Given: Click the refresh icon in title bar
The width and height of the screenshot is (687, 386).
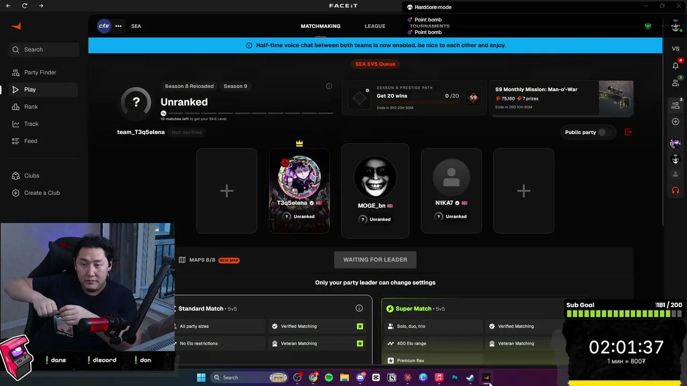Looking at the screenshot, I should point(25,6).
